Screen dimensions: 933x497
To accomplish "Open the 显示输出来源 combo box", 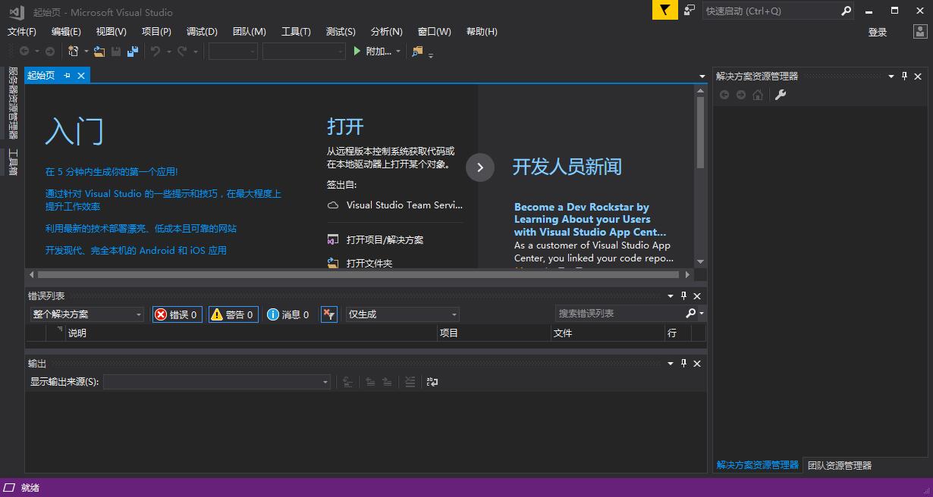I will point(217,382).
